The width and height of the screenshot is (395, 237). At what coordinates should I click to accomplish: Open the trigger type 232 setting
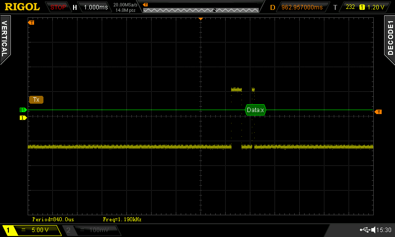[351, 7]
